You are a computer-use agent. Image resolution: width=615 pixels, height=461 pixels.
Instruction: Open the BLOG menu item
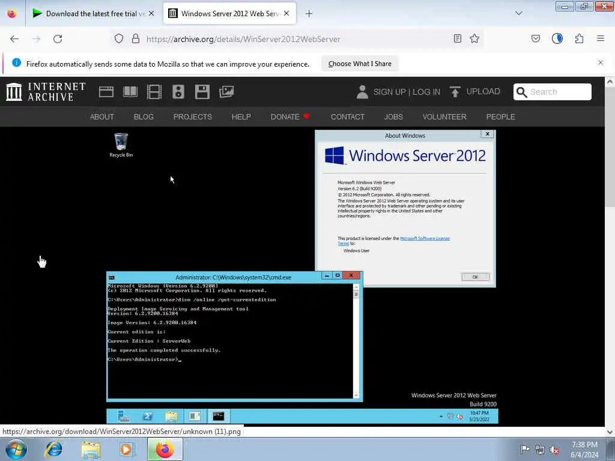tap(144, 117)
